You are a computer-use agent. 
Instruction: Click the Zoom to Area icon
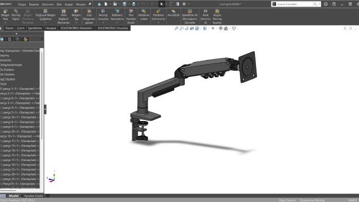182,28
